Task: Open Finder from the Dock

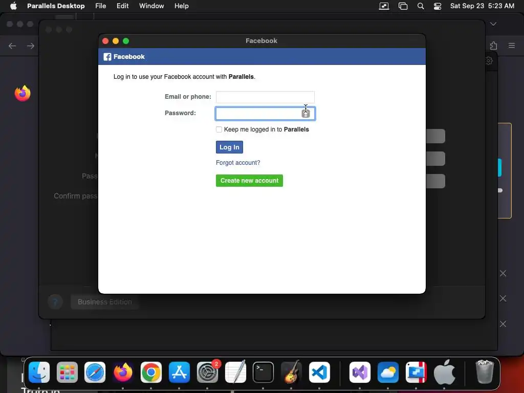Action: (x=39, y=373)
